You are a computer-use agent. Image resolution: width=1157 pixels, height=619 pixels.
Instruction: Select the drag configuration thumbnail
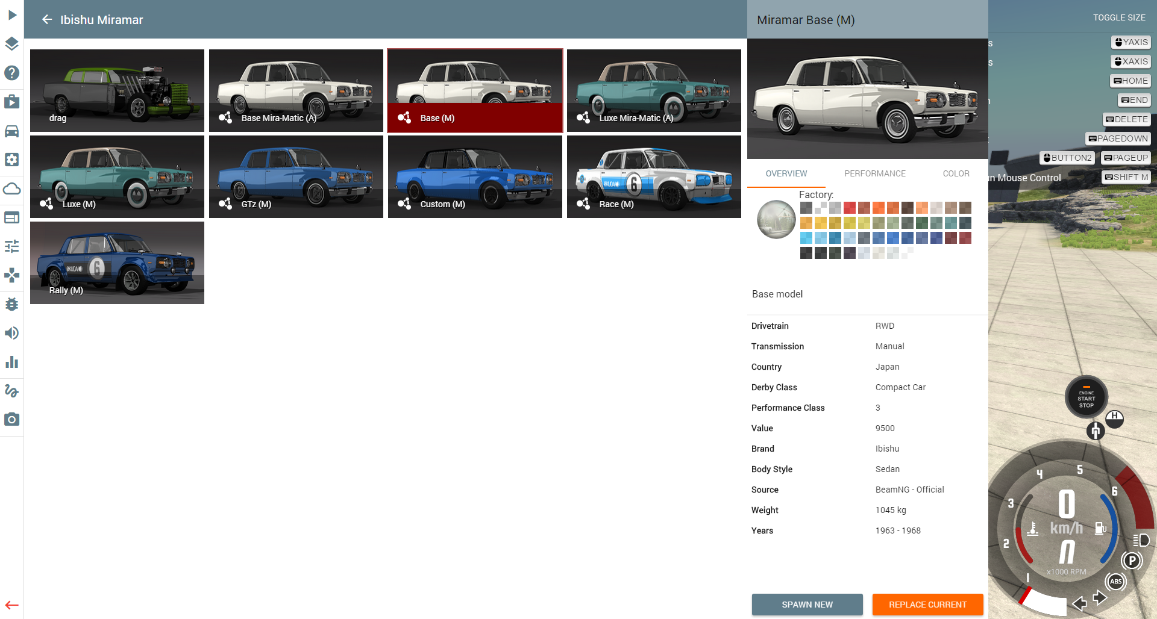117,90
